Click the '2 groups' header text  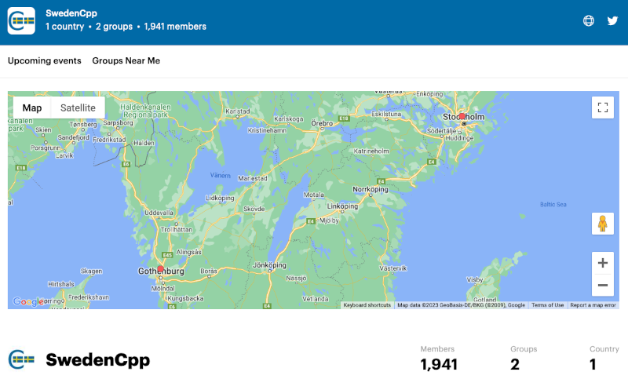tap(114, 27)
